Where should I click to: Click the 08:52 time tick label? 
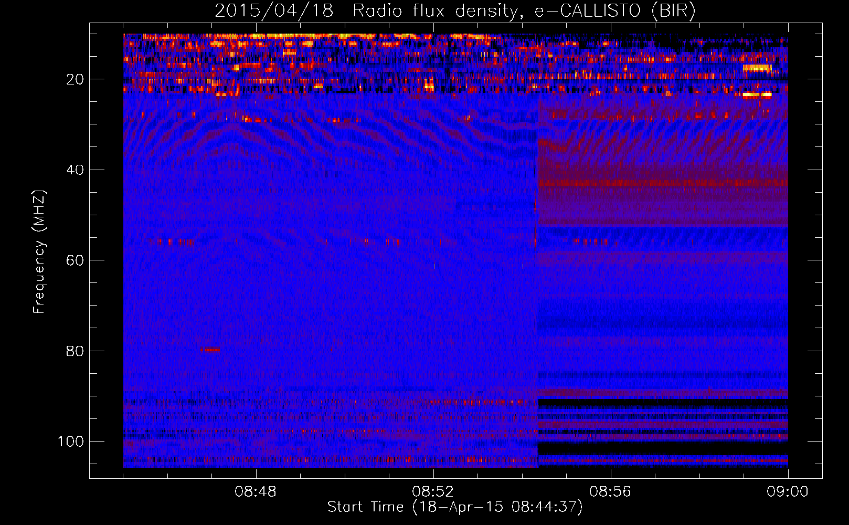click(x=433, y=492)
